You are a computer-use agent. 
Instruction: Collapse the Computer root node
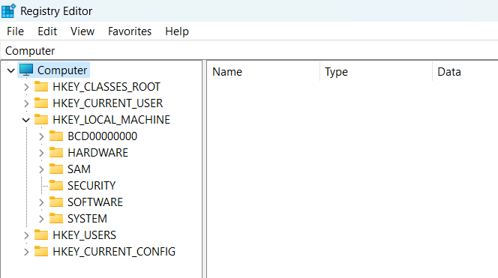pos(11,70)
